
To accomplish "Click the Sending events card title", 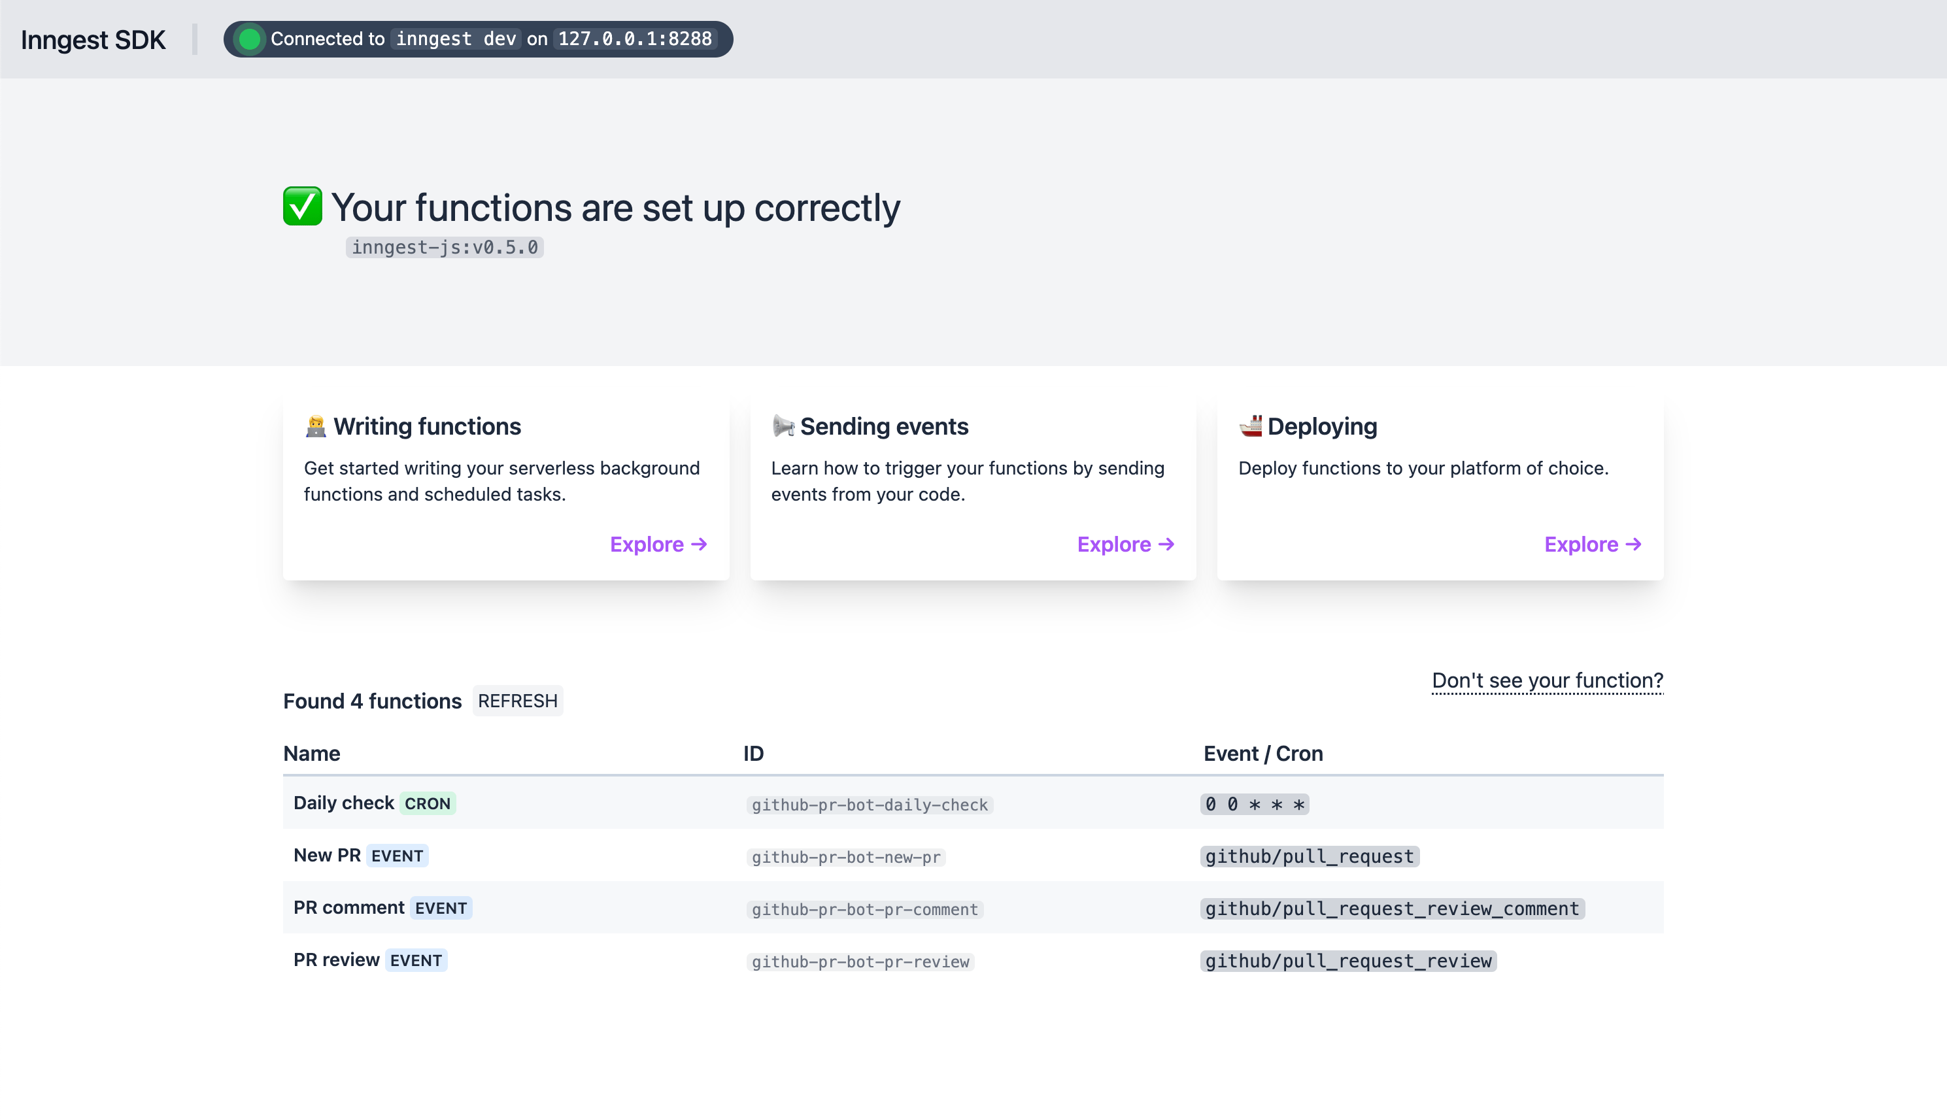I will [884, 427].
